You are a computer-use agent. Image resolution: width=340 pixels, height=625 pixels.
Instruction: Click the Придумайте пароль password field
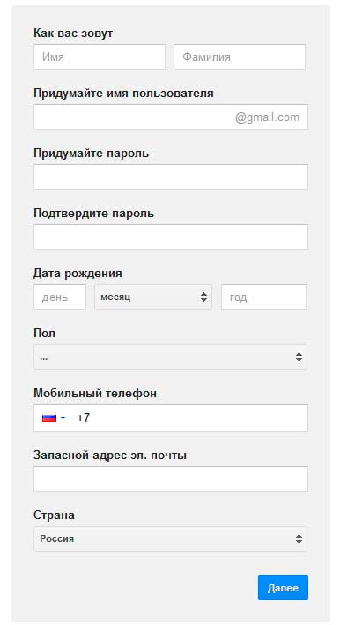171,177
